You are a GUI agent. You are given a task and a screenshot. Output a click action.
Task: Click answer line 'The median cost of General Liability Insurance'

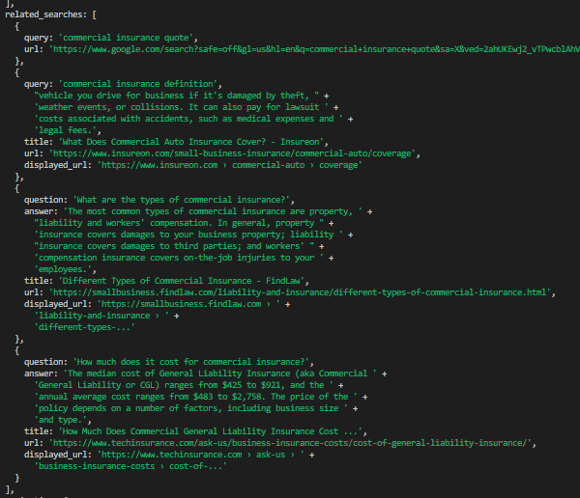(220, 373)
